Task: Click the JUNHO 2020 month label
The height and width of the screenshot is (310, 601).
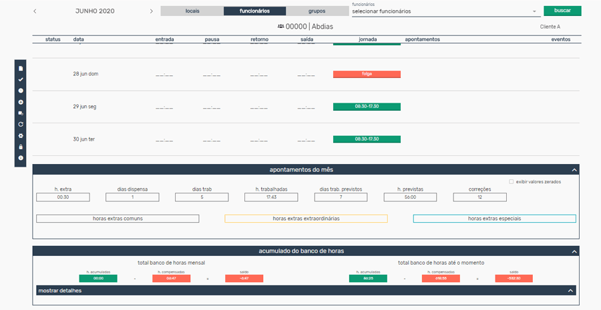Action: click(x=95, y=11)
